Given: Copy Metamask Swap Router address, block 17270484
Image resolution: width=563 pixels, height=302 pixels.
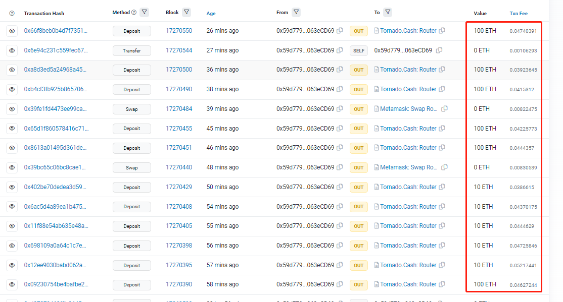Looking at the screenshot, I should [444, 109].
